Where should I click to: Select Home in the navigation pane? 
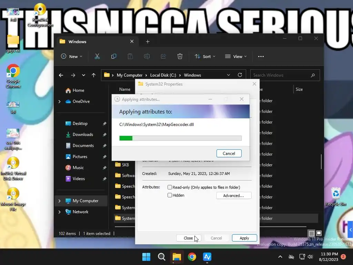pos(78,90)
